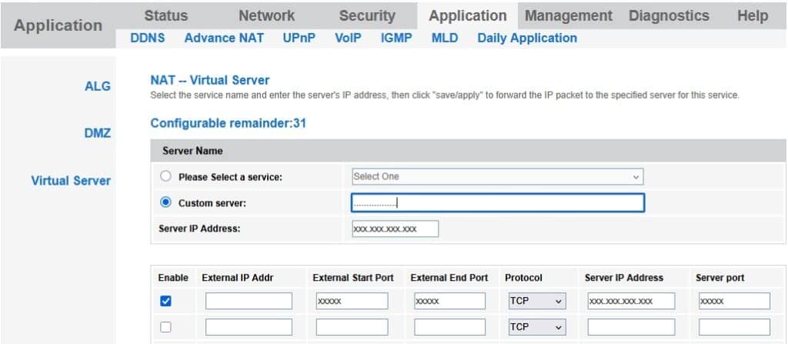Click the first row External Start Port field
The width and height of the screenshot is (788, 344).
pyautogui.click(x=352, y=301)
